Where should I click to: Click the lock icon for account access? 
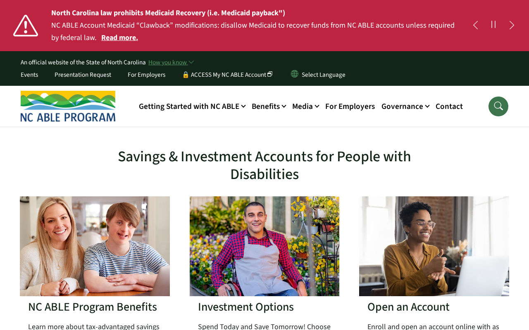pyautogui.click(x=186, y=75)
